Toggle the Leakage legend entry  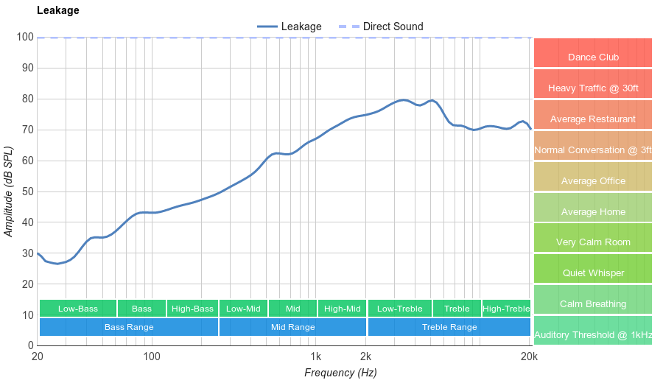pyautogui.click(x=289, y=27)
